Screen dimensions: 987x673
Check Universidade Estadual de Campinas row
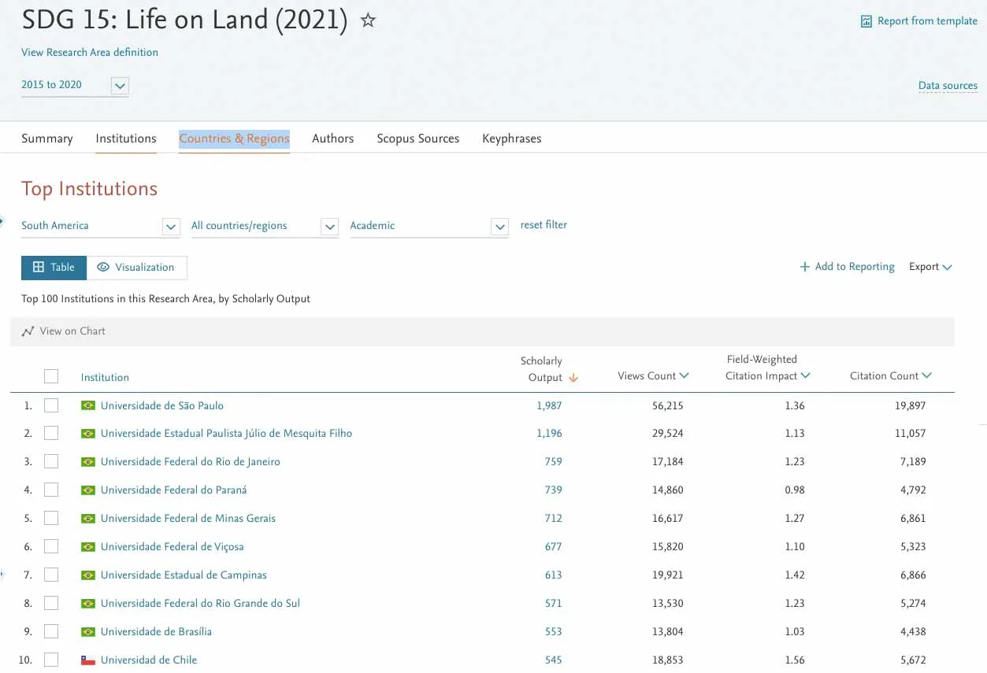[x=51, y=575]
